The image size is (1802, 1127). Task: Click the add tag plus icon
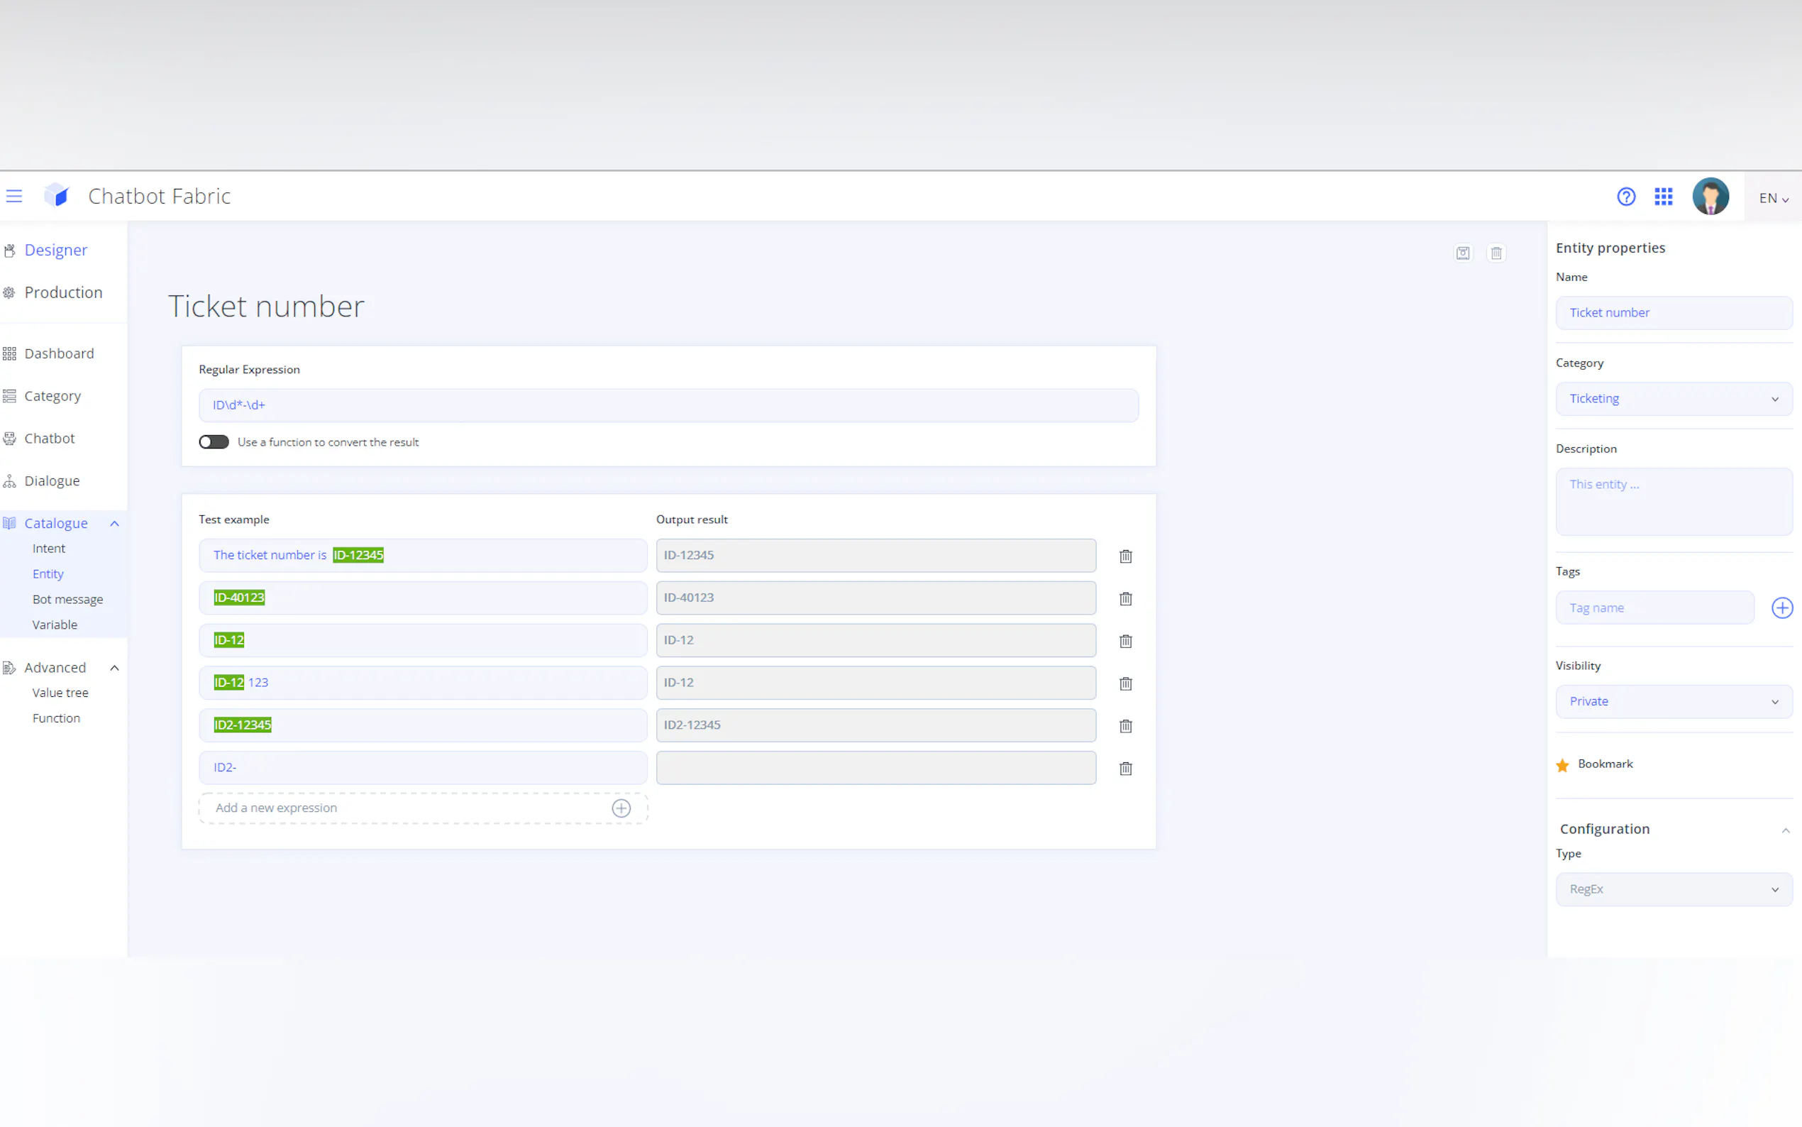click(1781, 608)
